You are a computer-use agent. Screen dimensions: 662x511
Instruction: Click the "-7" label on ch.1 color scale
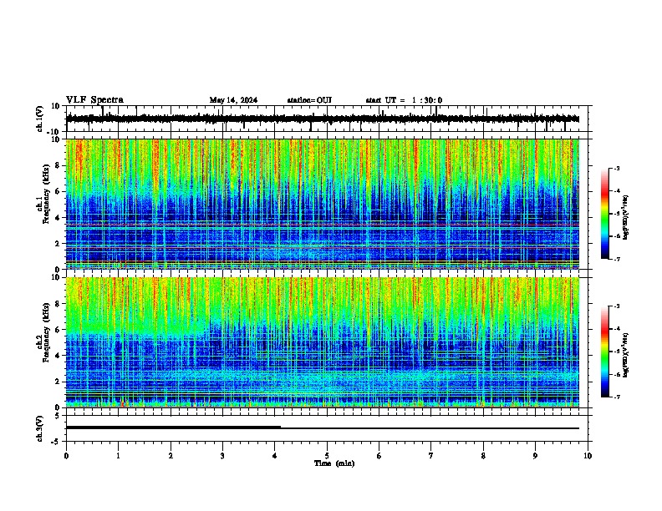[616, 259]
